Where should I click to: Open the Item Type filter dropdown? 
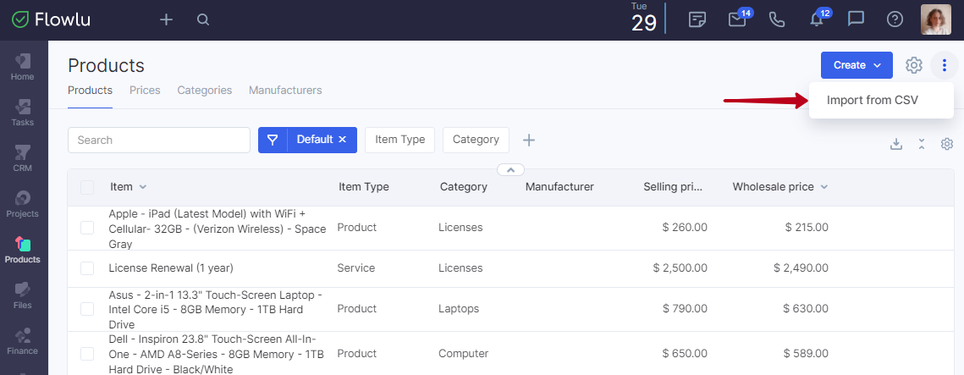(400, 140)
